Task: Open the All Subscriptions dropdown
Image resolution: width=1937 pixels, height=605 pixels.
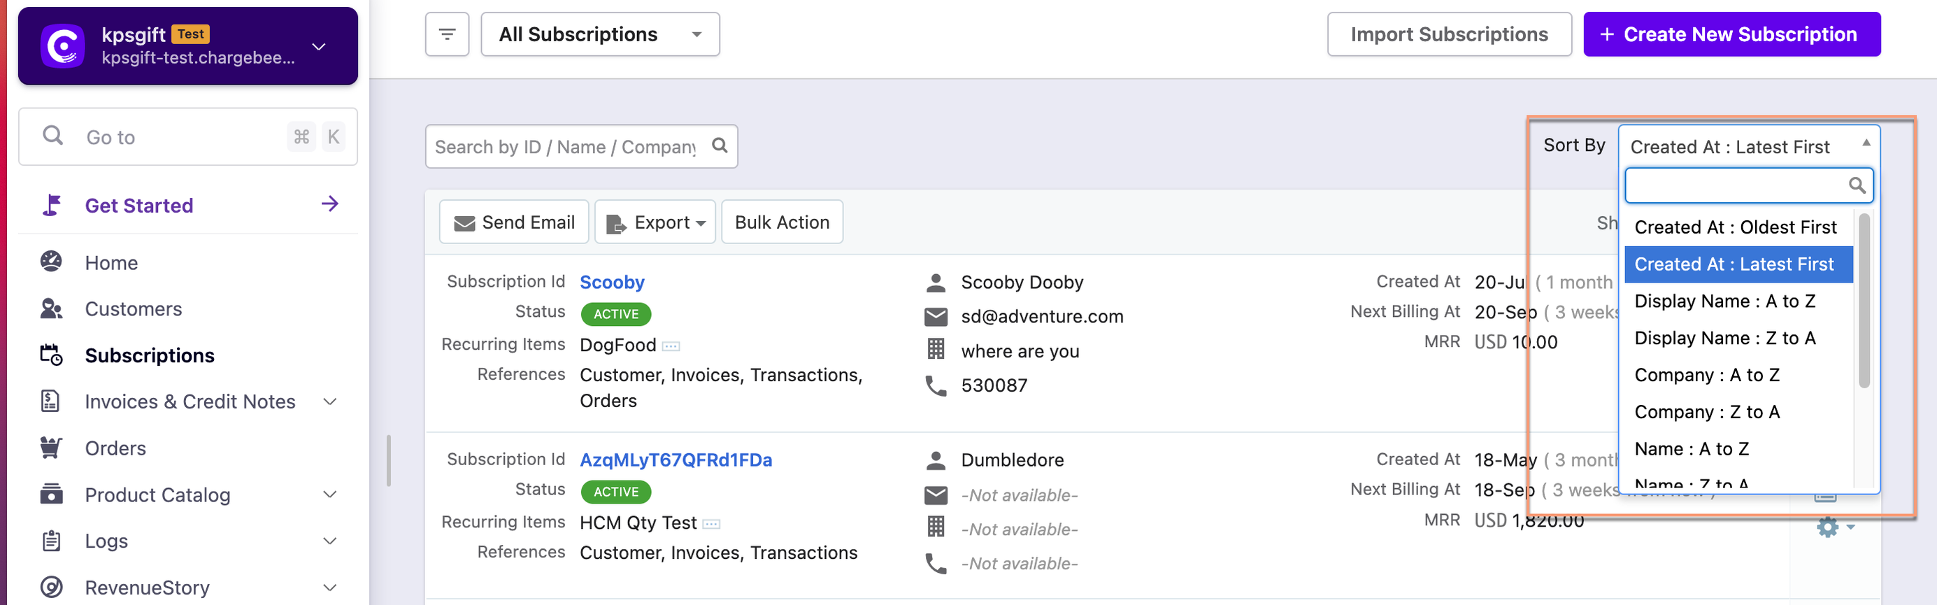Action: tap(599, 34)
